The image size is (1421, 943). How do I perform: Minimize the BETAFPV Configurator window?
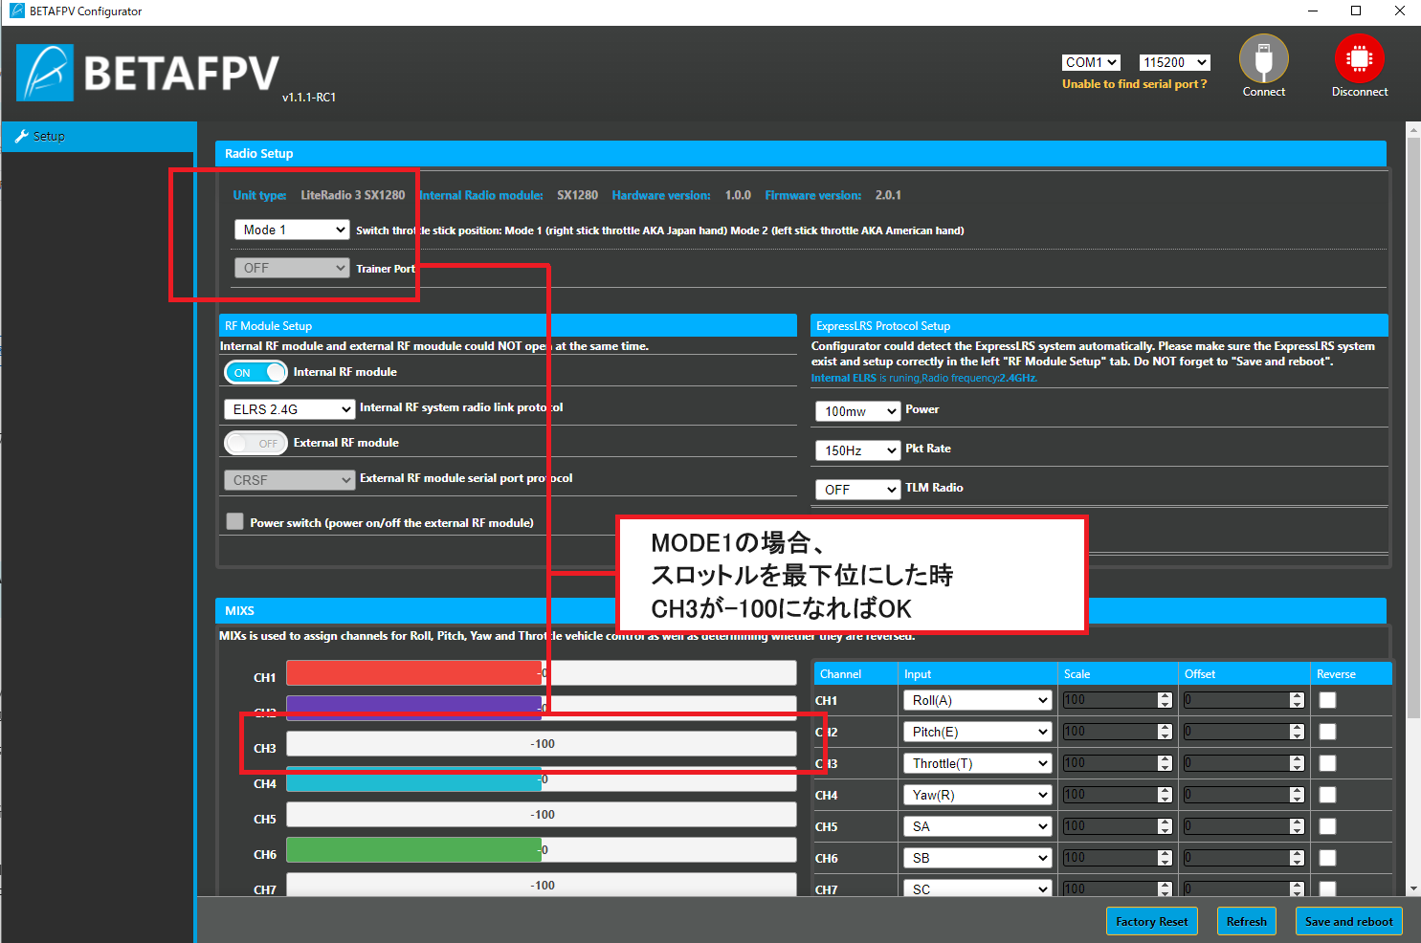click(1313, 11)
